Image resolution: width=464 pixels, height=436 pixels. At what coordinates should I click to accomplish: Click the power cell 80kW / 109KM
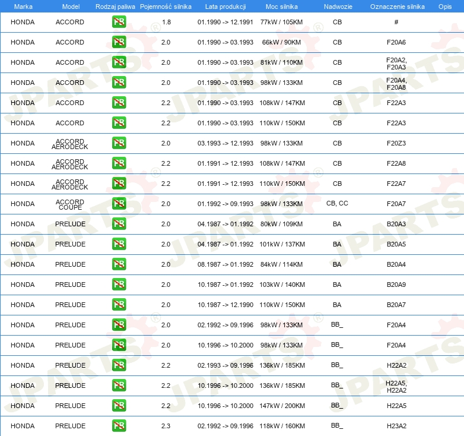tap(281, 224)
